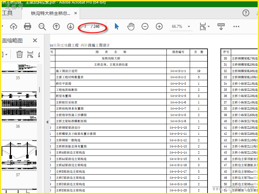Screen dimensions: 259x194
Task: Close the page thumbnails panel
Action: click(35, 40)
